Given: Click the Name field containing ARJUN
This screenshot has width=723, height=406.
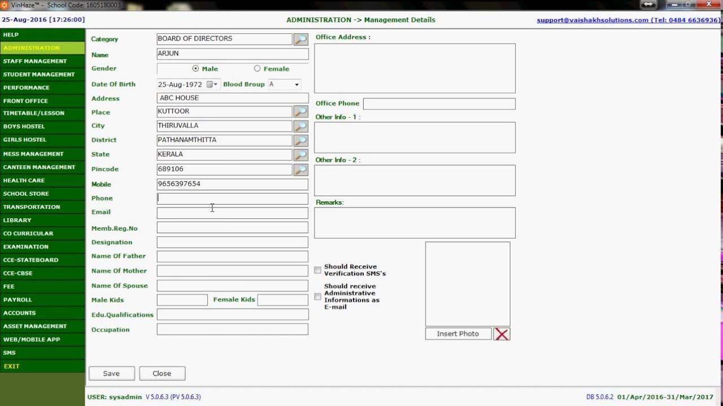Looking at the screenshot, I should [233, 54].
